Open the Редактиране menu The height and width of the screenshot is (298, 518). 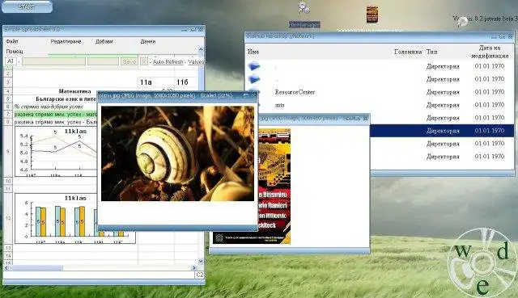coord(66,41)
